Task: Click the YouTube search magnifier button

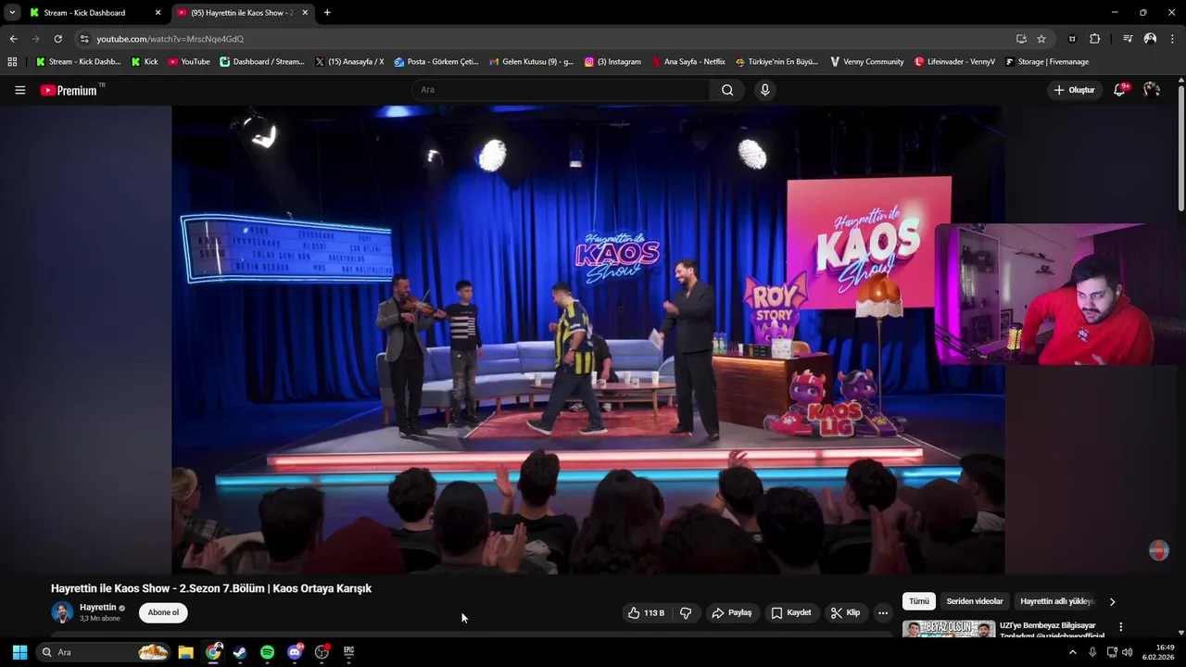Action: point(727,90)
